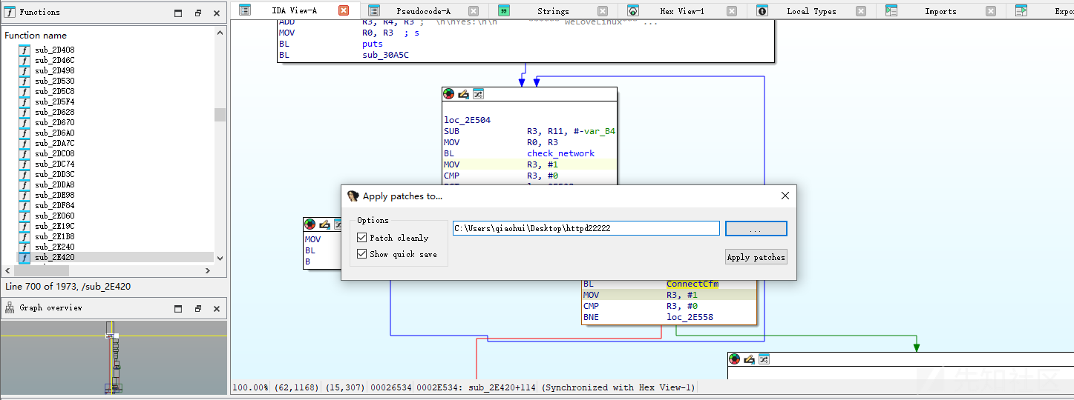Click the Hex View-1 tab icon

632,10
